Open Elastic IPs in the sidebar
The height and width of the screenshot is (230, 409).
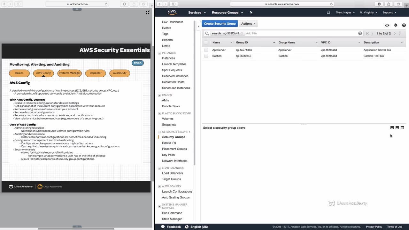point(169,143)
